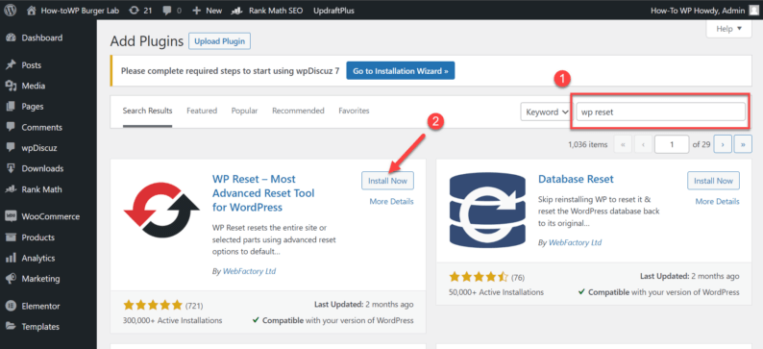Visit site via home icon
This screenshot has width=763, height=349.
pos(32,11)
